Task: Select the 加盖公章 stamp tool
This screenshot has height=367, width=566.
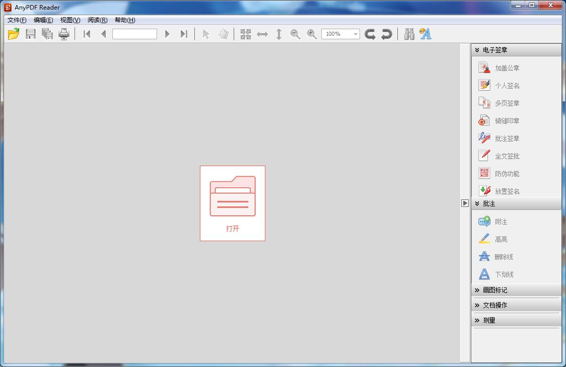Action: 507,67
